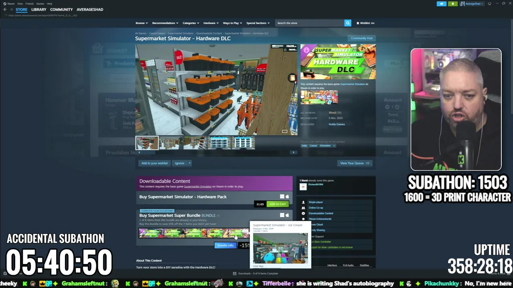The height and width of the screenshot is (288, 513).
Task: Select the fifth screenshot thumbnail
Action: [243, 143]
